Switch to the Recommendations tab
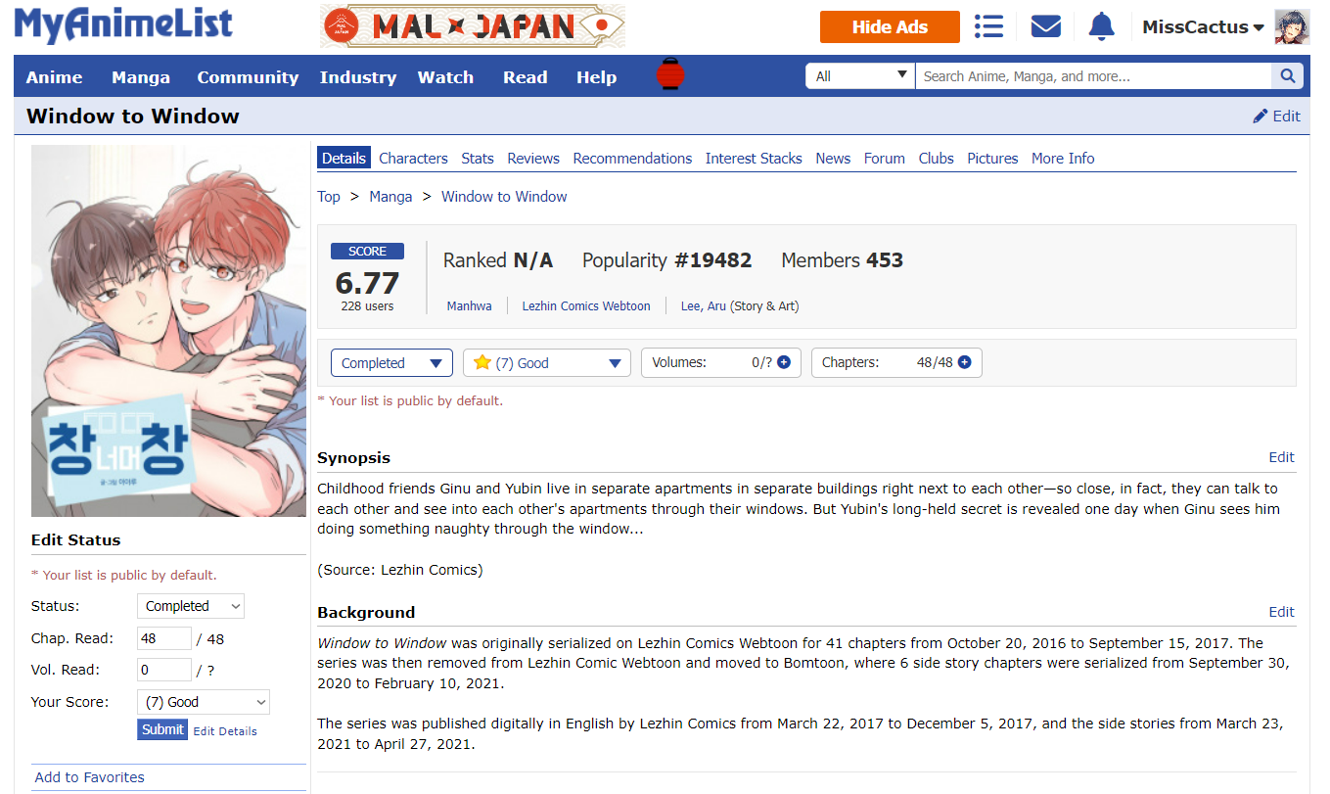Viewport: 1330px width, 794px height. point(632,159)
